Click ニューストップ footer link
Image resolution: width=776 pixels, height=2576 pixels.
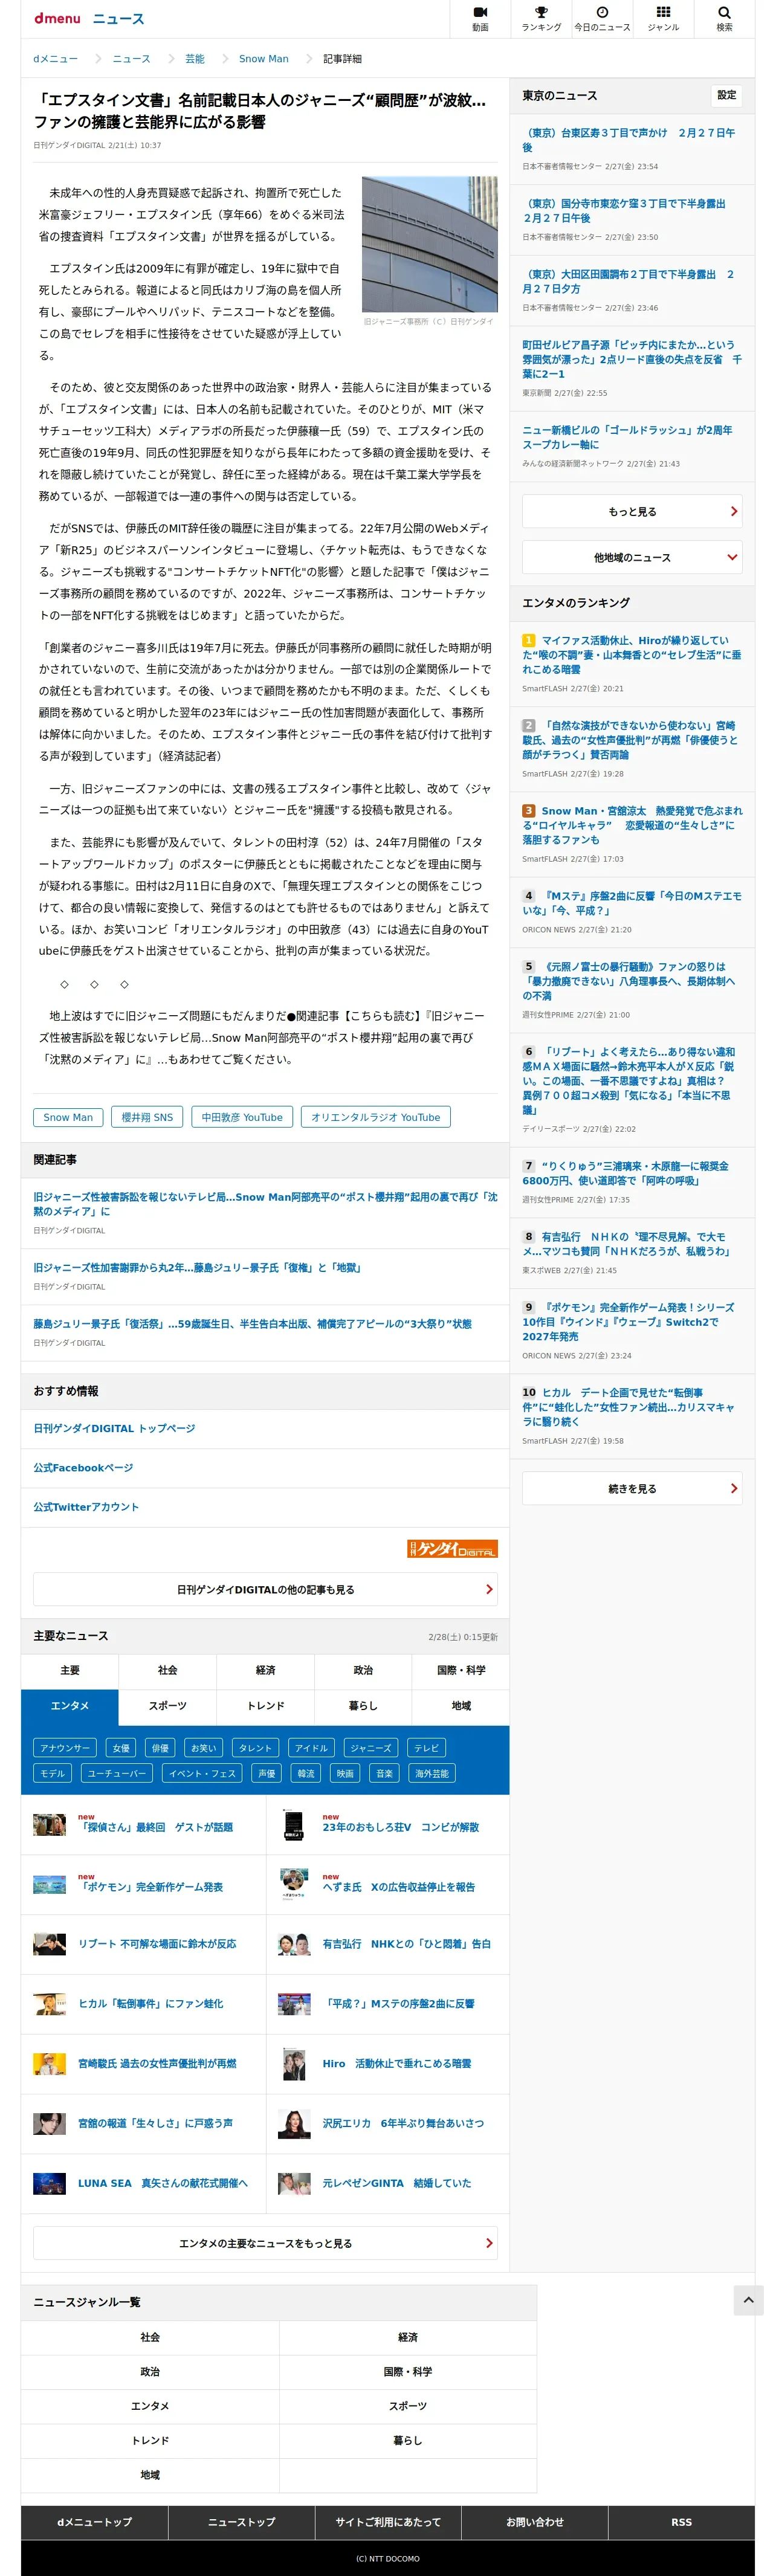[x=241, y=2521]
